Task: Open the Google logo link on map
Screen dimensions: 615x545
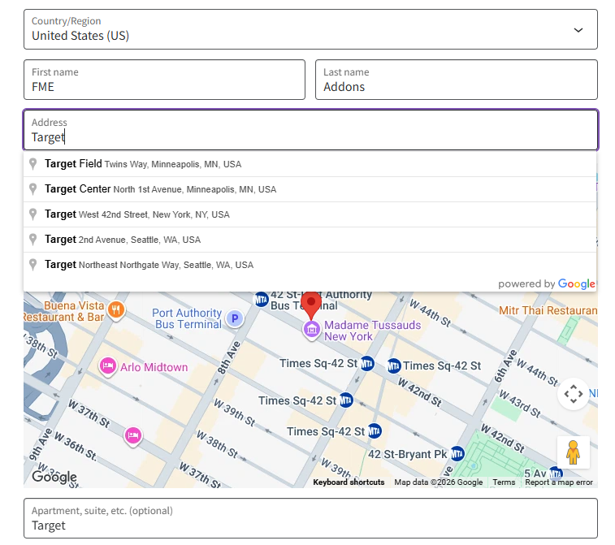Action: [54, 477]
